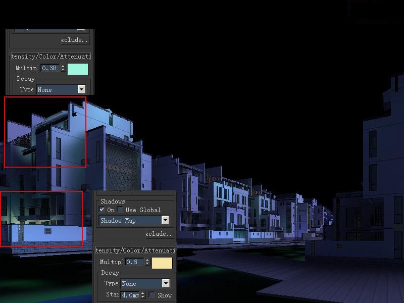
Task: Open Decay Type dropdown in upper panel
Action: pos(61,90)
